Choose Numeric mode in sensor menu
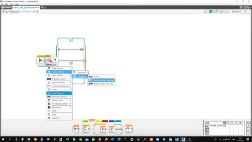This screenshot has height=142, width=252. click(x=59, y=118)
